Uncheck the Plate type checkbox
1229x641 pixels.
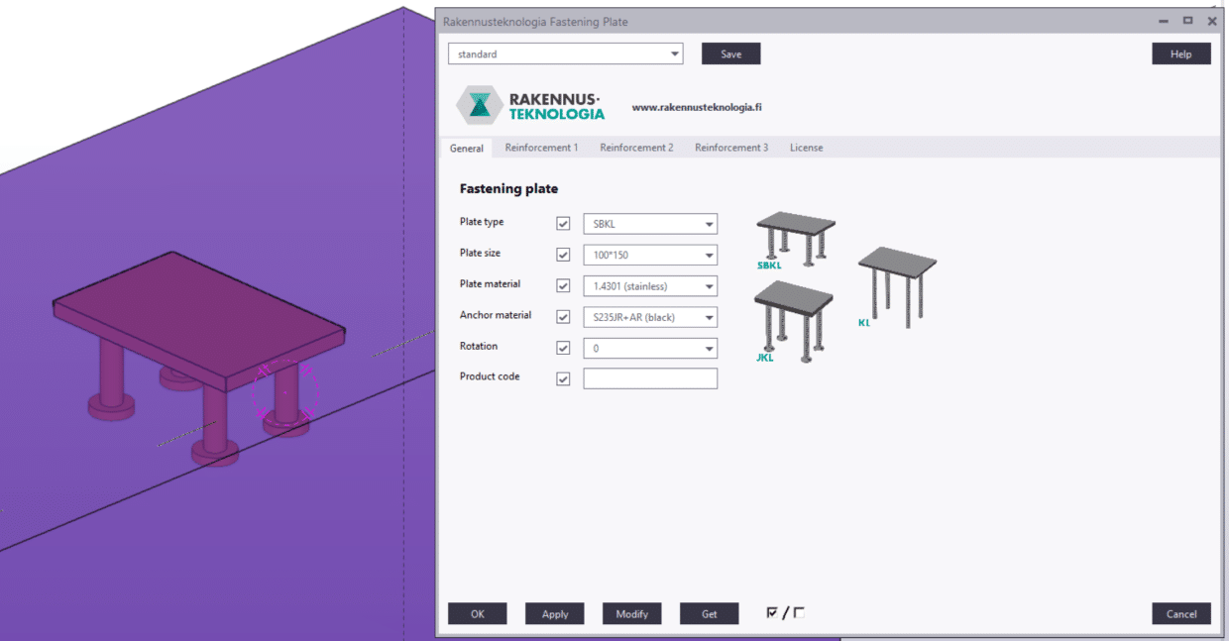tap(563, 224)
